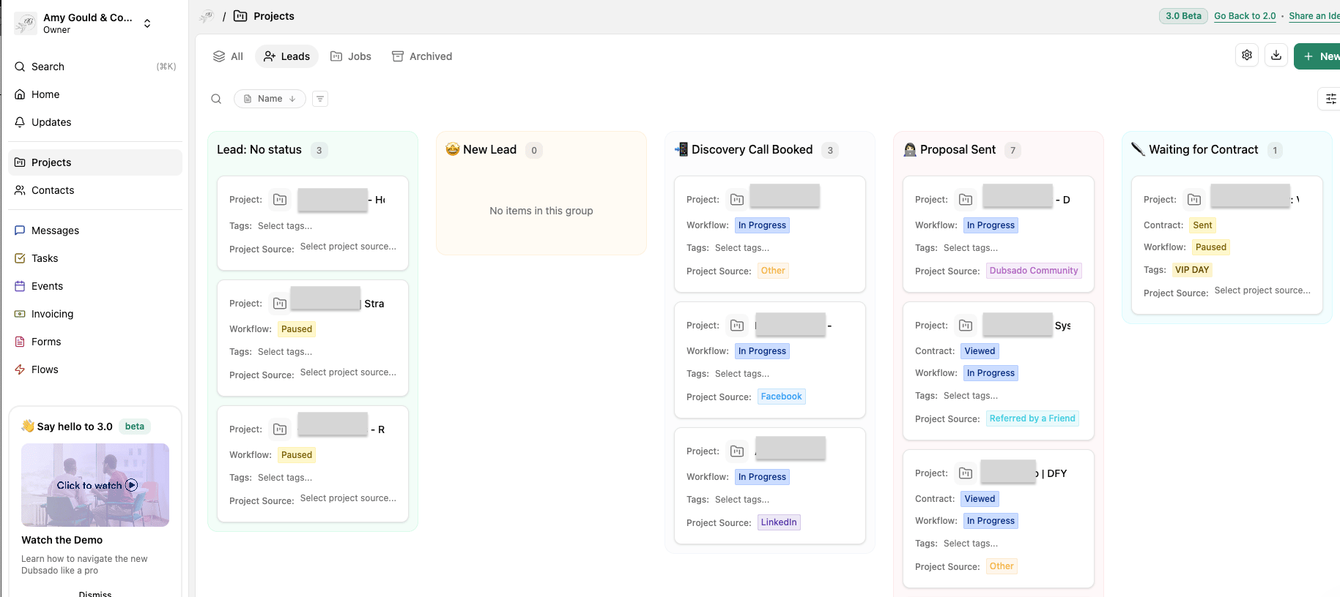The image size is (1340, 597).
Task: Click the VIP DAY tag
Action: 1191,270
